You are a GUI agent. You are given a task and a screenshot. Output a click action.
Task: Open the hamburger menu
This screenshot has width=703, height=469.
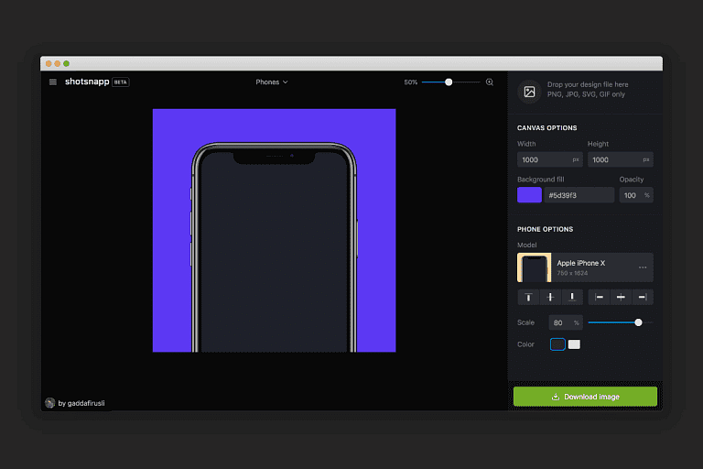[x=53, y=82]
